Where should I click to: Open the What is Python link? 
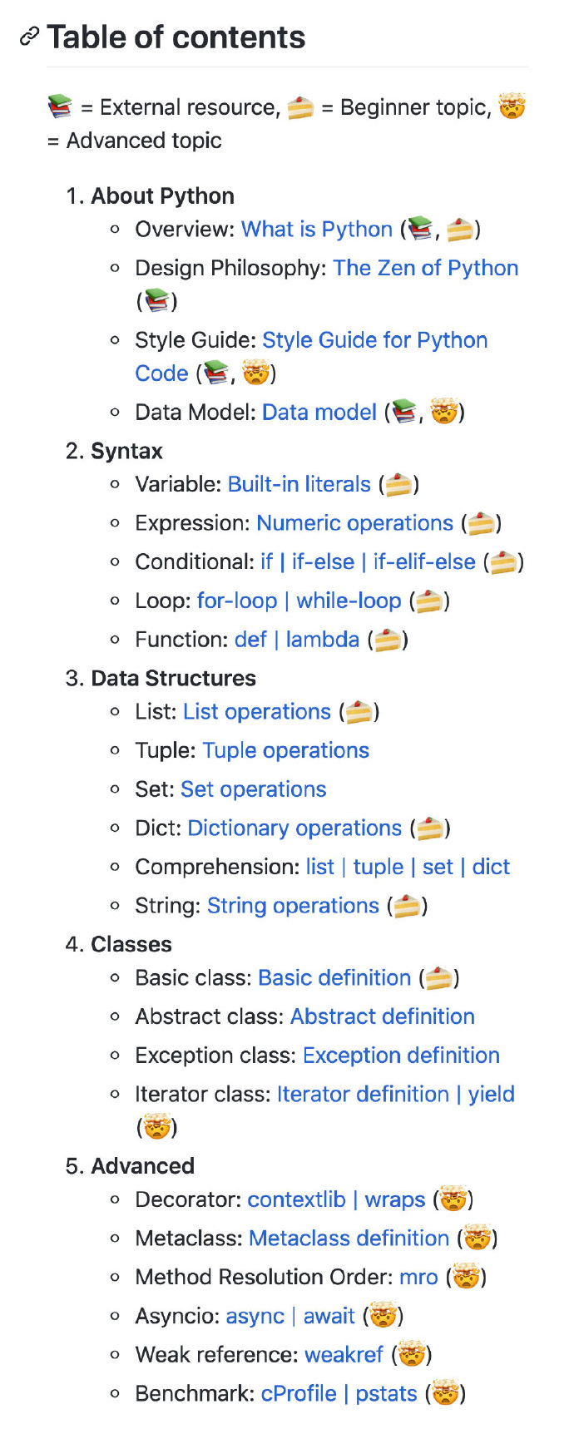click(x=317, y=229)
